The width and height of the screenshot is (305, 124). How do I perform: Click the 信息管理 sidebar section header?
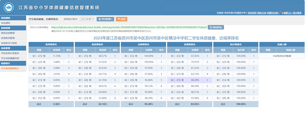pos(13,48)
